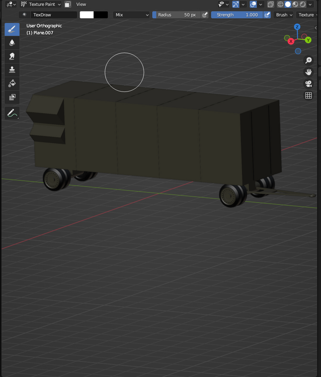Open the shading options dropdown arrow
The image size is (321, 377).
[310, 5]
